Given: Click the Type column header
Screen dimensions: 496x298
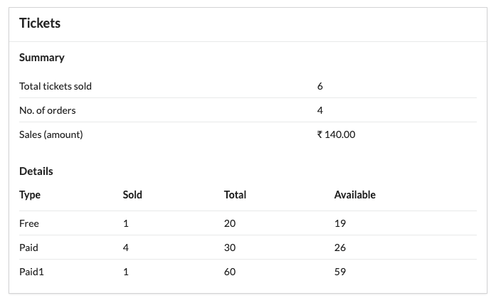Looking at the screenshot, I should (x=30, y=195).
